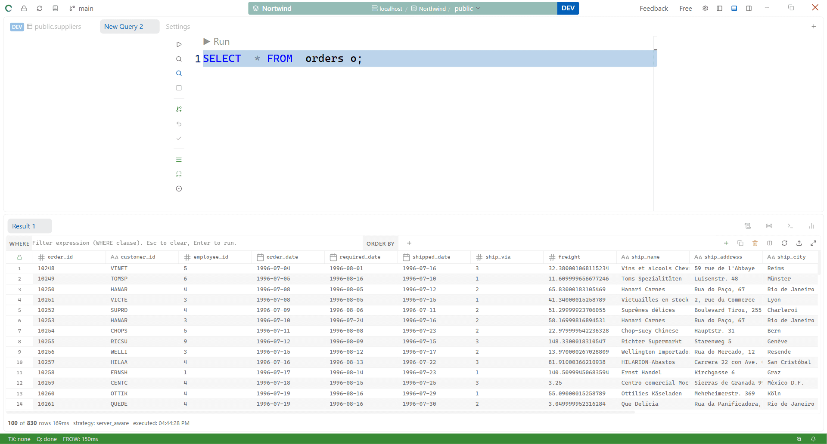Open the main branch selector

[x=81, y=8]
